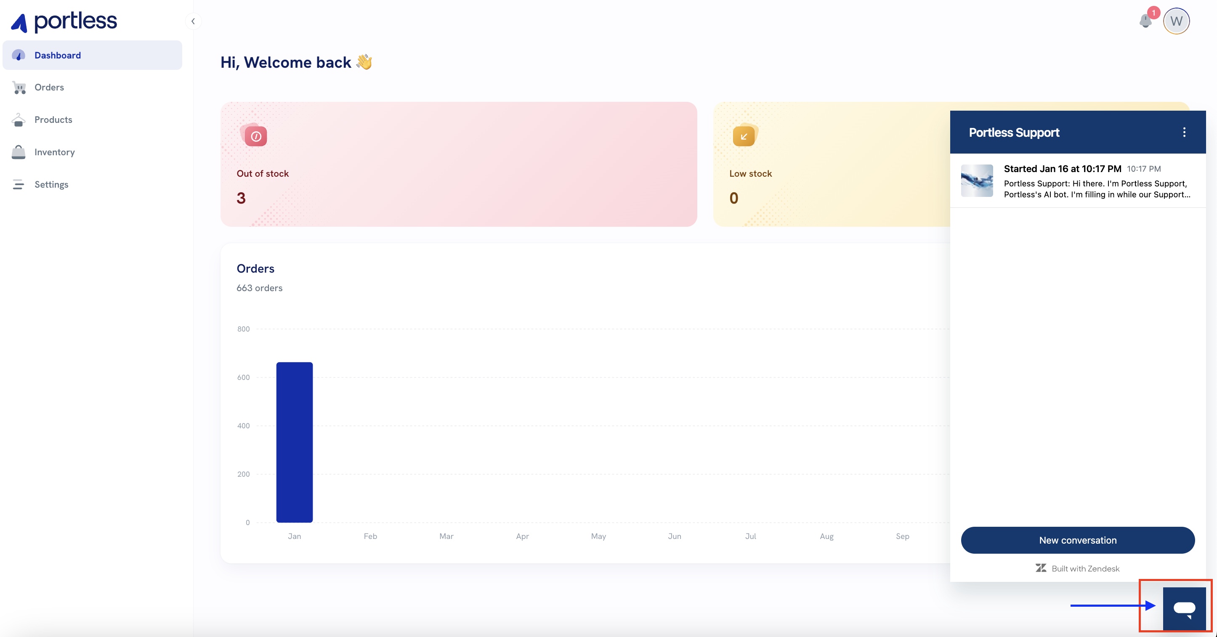The image size is (1217, 637).
Task: Click the Portless logo
Action: click(64, 22)
